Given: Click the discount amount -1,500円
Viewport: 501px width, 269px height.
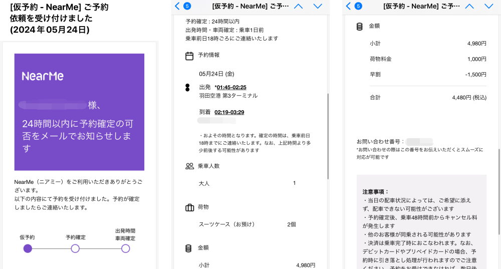Looking at the screenshot, I should tap(476, 75).
